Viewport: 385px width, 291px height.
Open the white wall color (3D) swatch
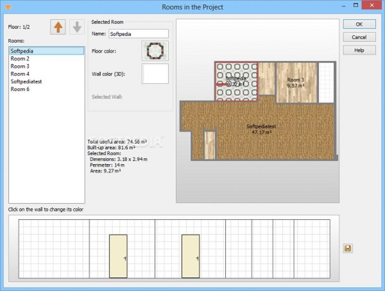point(155,74)
